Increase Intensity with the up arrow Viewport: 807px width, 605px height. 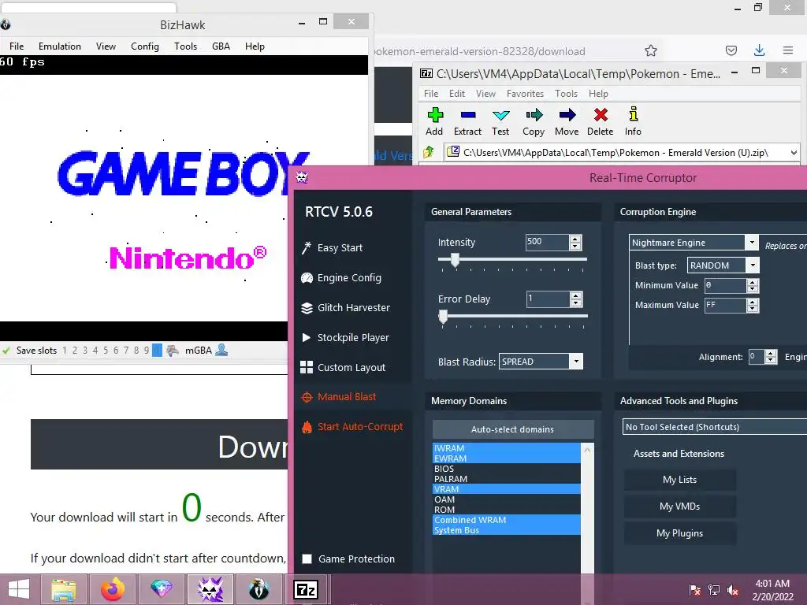point(575,239)
